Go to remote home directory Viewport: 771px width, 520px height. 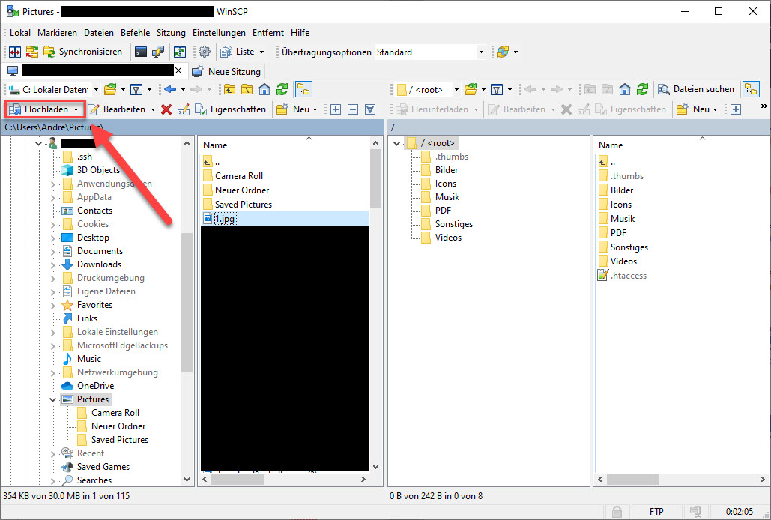[x=625, y=89]
